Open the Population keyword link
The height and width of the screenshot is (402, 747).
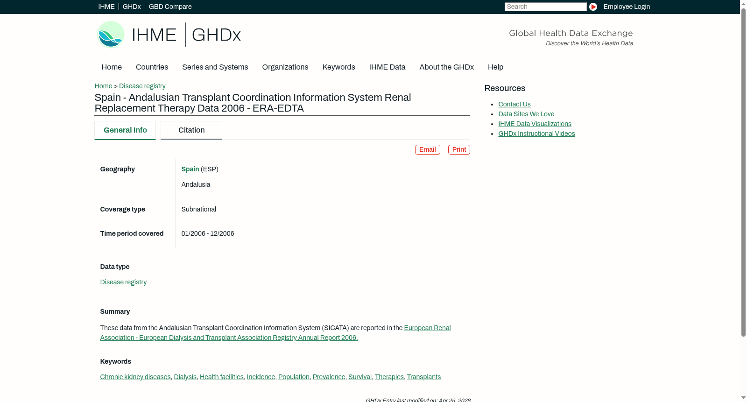click(294, 377)
